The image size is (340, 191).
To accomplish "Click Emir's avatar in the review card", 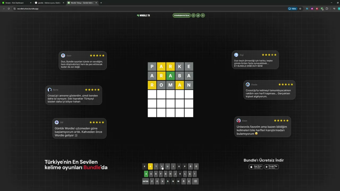I will pyautogui.click(x=63, y=55).
